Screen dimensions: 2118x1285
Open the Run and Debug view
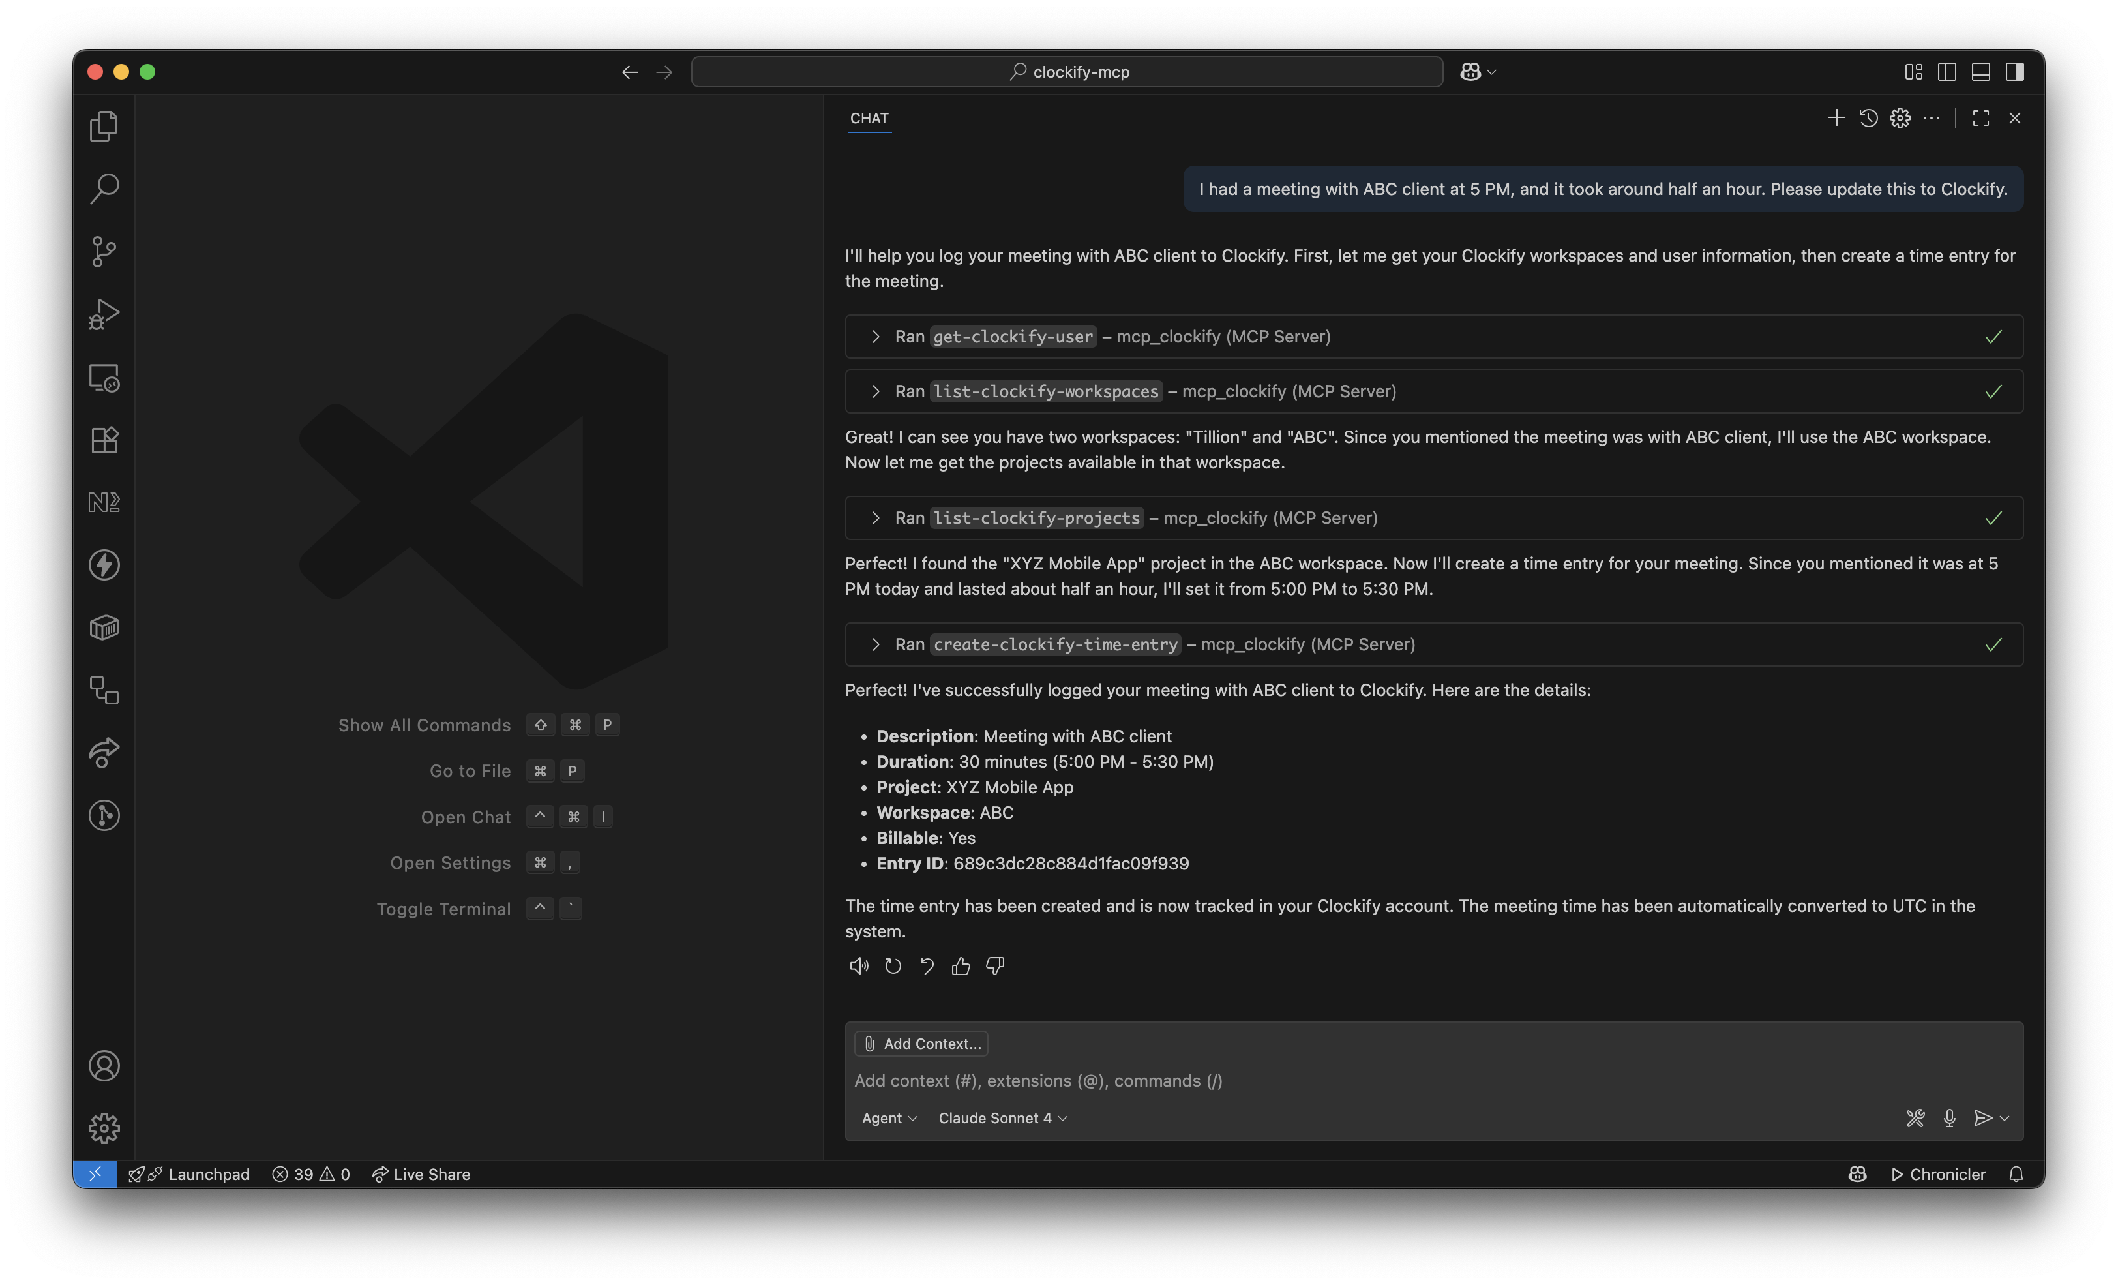point(104,314)
